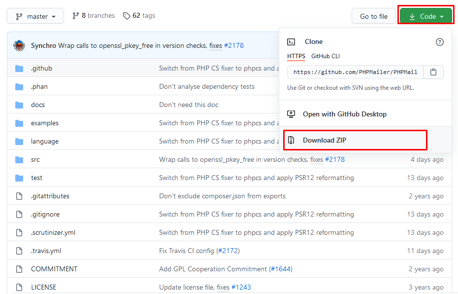Click the .gitattributes file icon

19,196
